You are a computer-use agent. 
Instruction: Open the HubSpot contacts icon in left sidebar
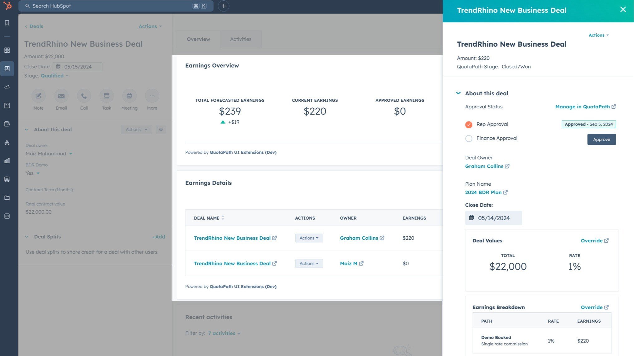pyautogui.click(x=7, y=69)
